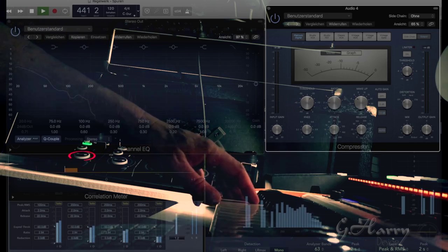Set the tempo value 120
Viewport: 448px width, 252px height.
point(111,8)
